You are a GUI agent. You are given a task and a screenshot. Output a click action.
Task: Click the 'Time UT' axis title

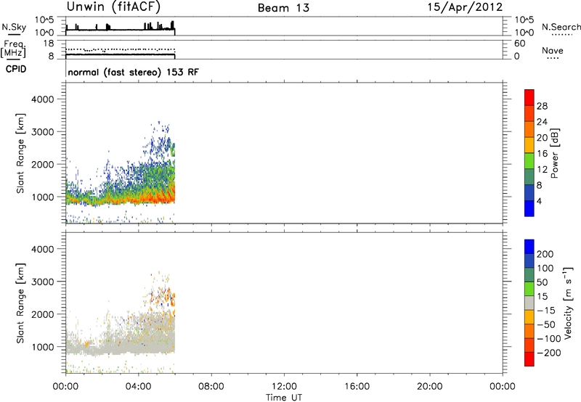click(284, 398)
